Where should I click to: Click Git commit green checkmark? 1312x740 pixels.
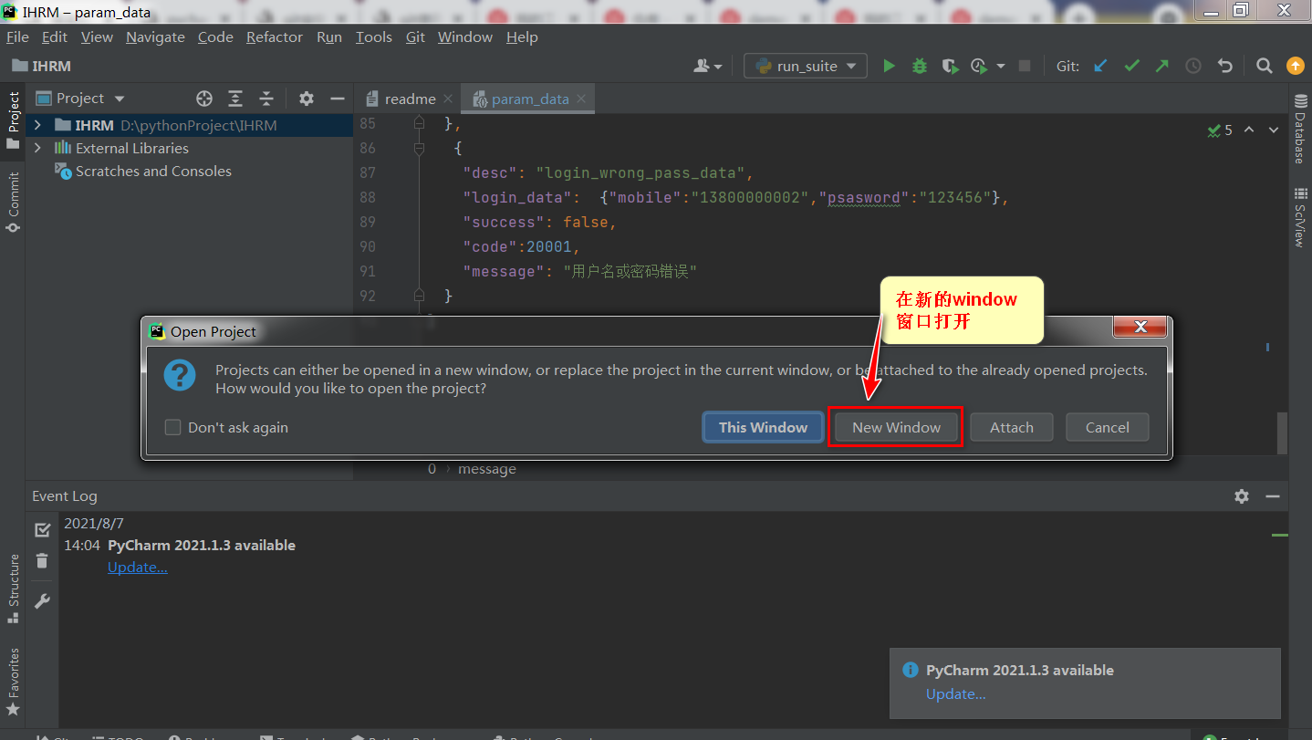(x=1132, y=66)
